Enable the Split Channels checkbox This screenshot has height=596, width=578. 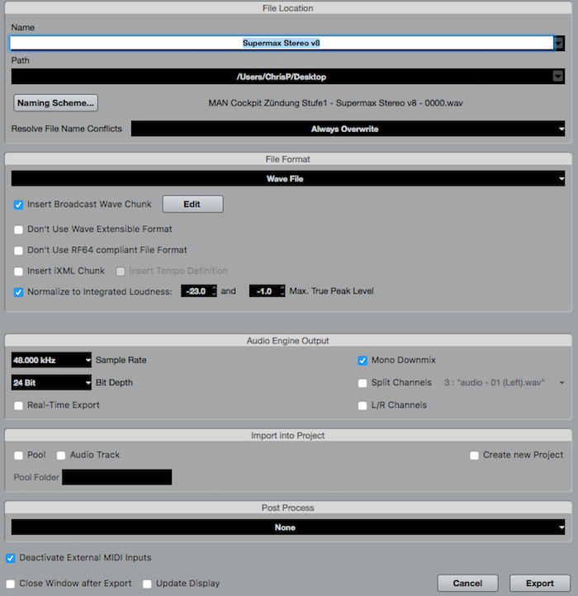tap(362, 383)
